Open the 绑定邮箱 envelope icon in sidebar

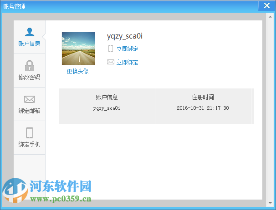point(30,99)
